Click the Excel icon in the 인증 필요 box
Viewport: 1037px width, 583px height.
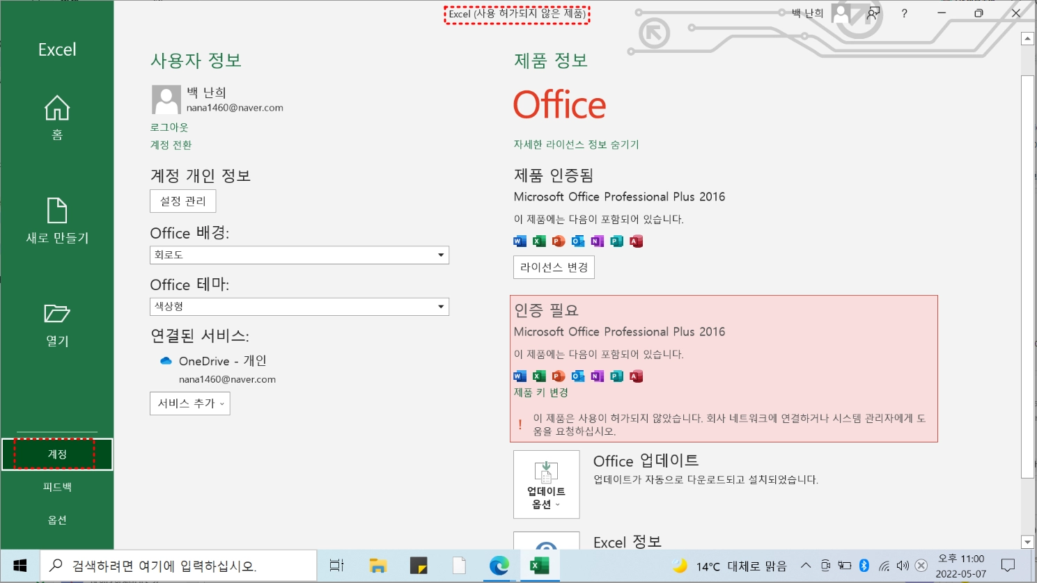point(539,376)
